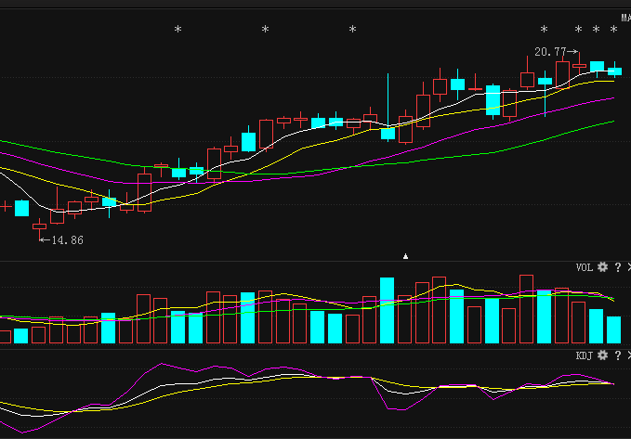Image resolution: width=631 pixels, height=439 pixels.
Task: Open KDJ indicator settings gear
Action: click(x=602, y=355)
